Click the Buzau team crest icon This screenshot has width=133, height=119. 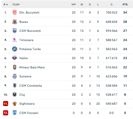[x=15, y=22]
